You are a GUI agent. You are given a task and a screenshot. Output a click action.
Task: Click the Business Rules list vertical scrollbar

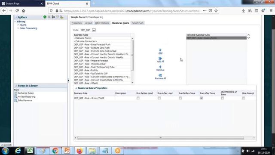pos(132,56)
